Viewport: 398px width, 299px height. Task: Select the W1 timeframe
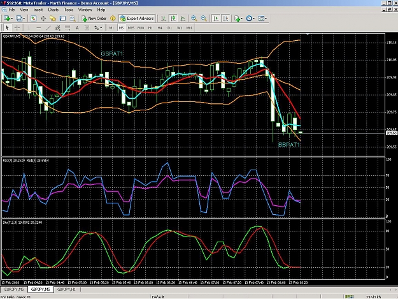[180, 27]
